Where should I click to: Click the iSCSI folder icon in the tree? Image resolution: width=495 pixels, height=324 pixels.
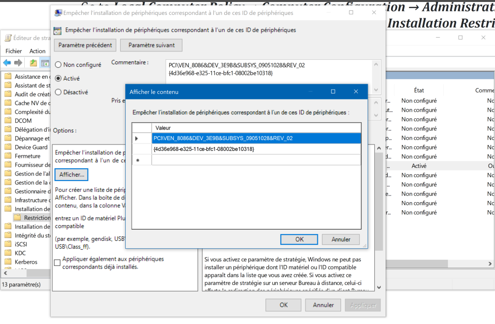pos(8,244)
